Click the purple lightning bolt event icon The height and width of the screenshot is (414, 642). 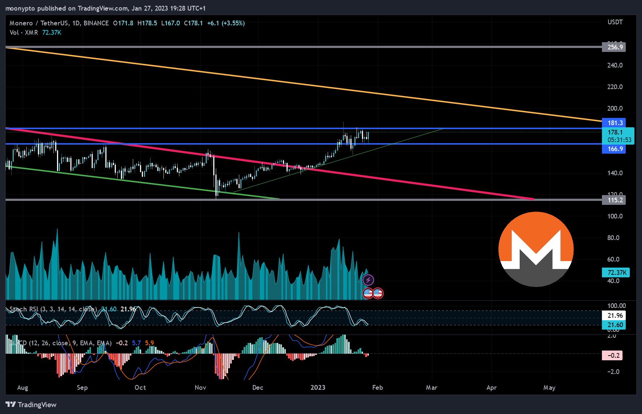368,280
